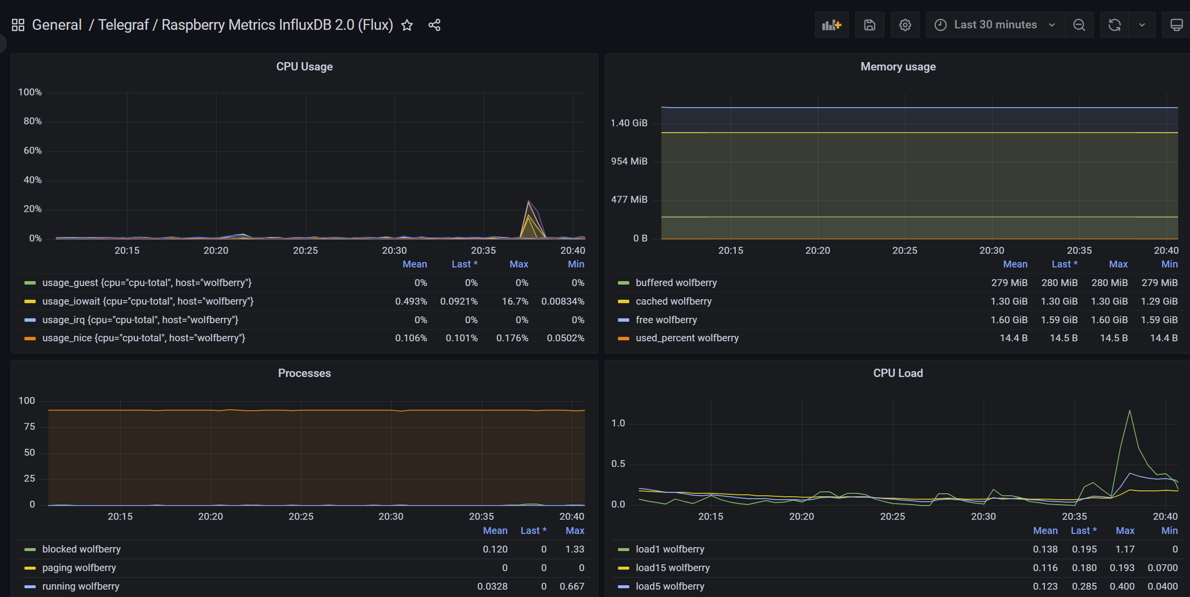Click the orange used_percent wolfberry color swatch
This screenshot has height=597, width=1190.
click(x=623, y=338)
